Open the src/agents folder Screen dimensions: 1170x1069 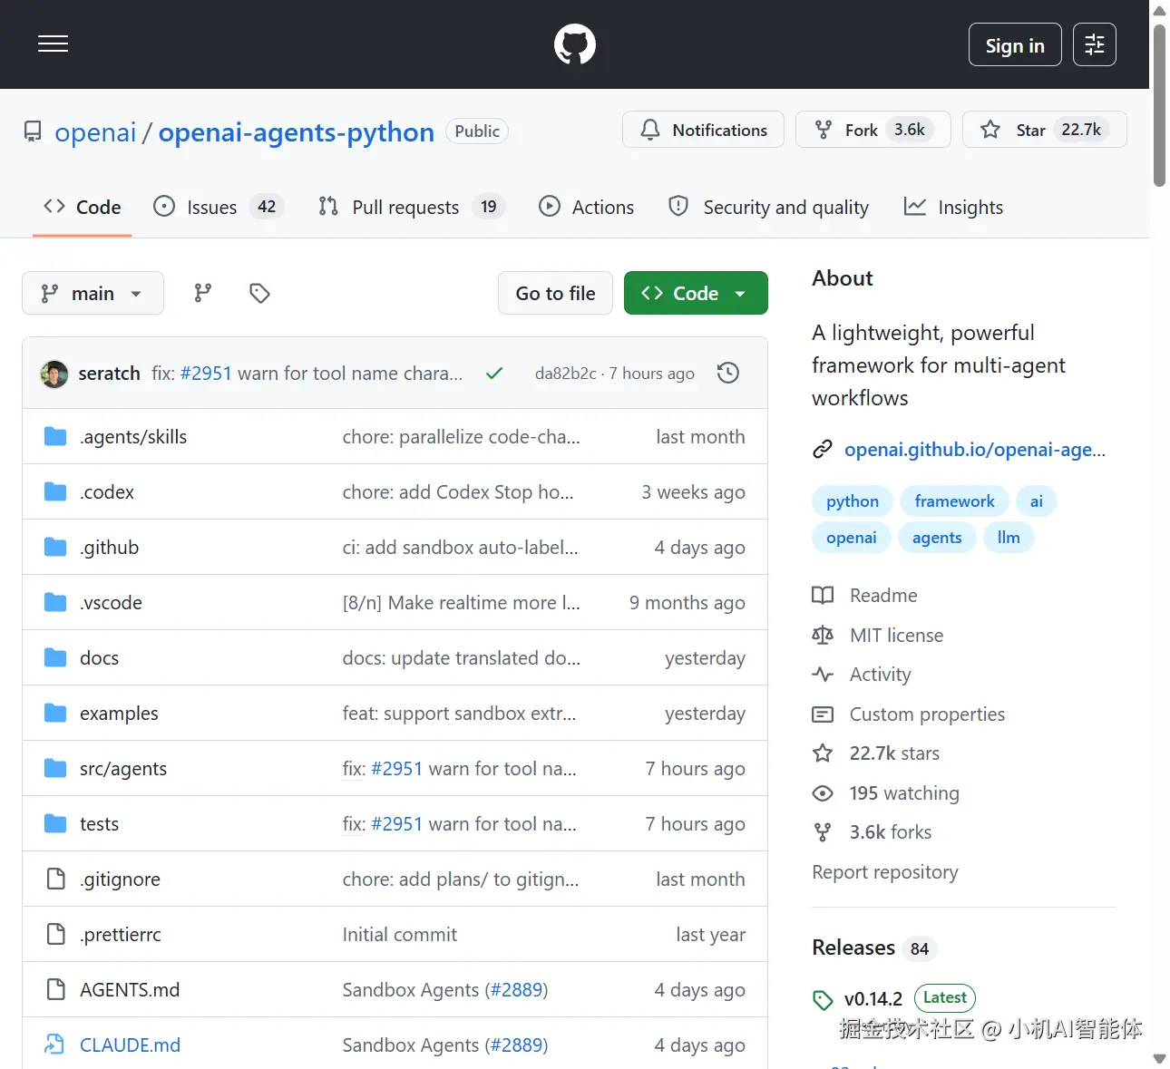(123, 768)
